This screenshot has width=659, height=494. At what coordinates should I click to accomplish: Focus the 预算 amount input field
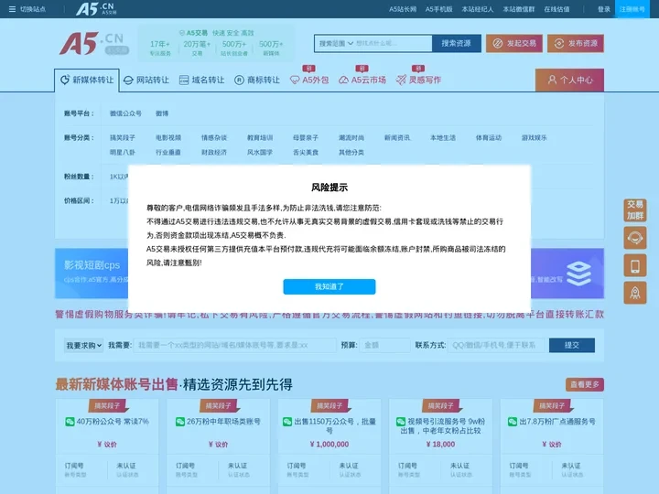(385, 345)
